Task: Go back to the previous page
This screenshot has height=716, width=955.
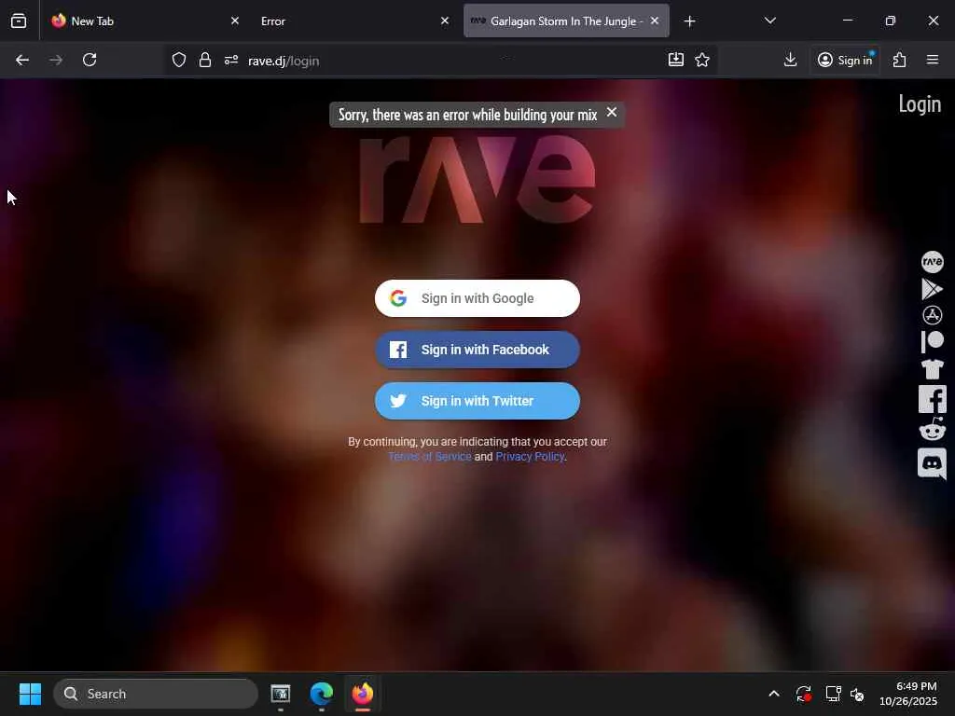Action: [22, 60]
